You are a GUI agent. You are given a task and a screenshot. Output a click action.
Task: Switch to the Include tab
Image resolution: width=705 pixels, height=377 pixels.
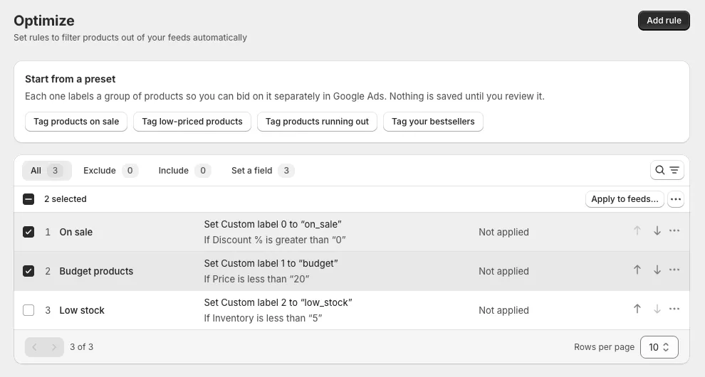pos(184,171)
